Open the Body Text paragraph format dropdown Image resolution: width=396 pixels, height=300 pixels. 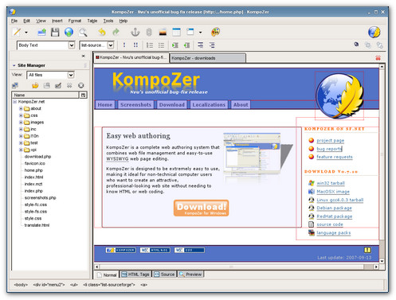click(x=46, y=45)
